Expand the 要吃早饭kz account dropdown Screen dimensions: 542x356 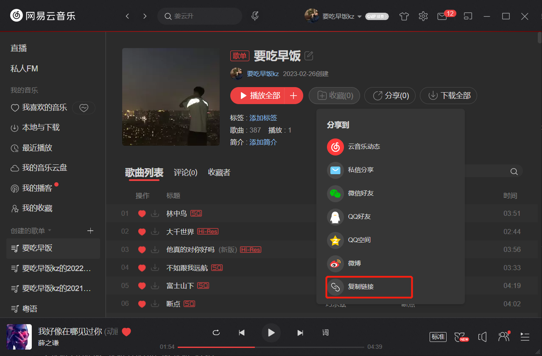click(360, 17)
